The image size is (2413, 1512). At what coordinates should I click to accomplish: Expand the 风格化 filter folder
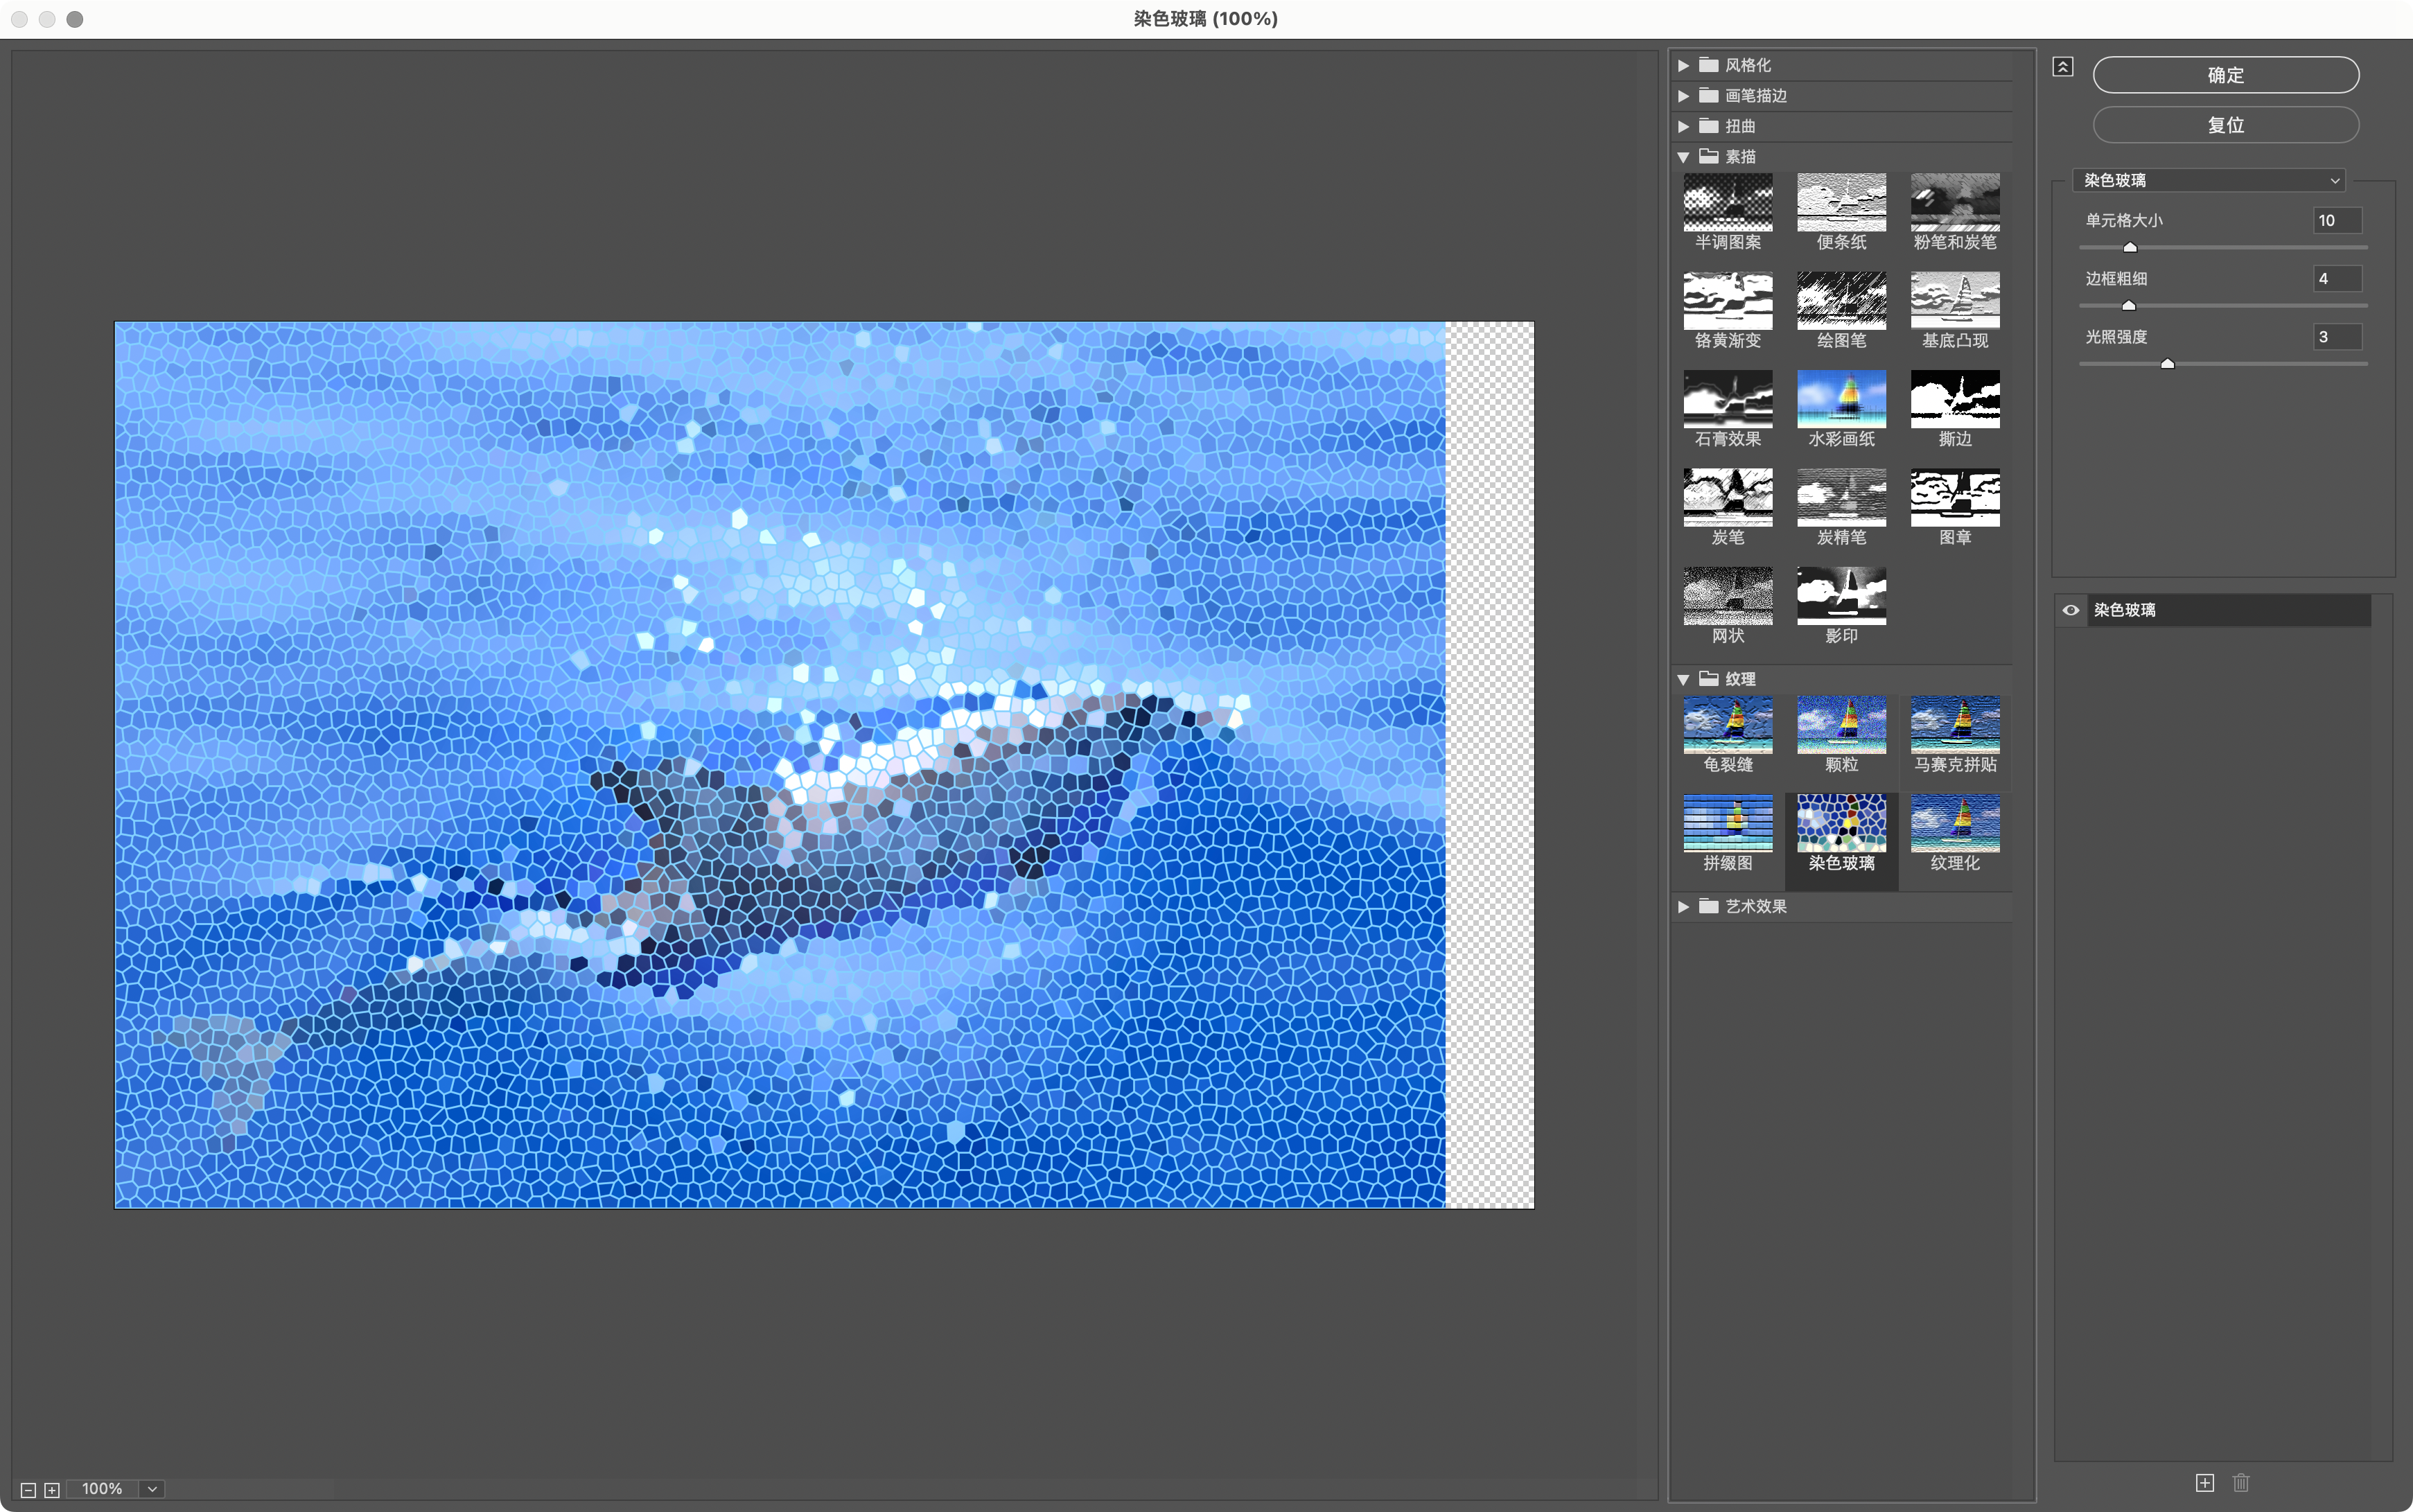coord(1683,65)
